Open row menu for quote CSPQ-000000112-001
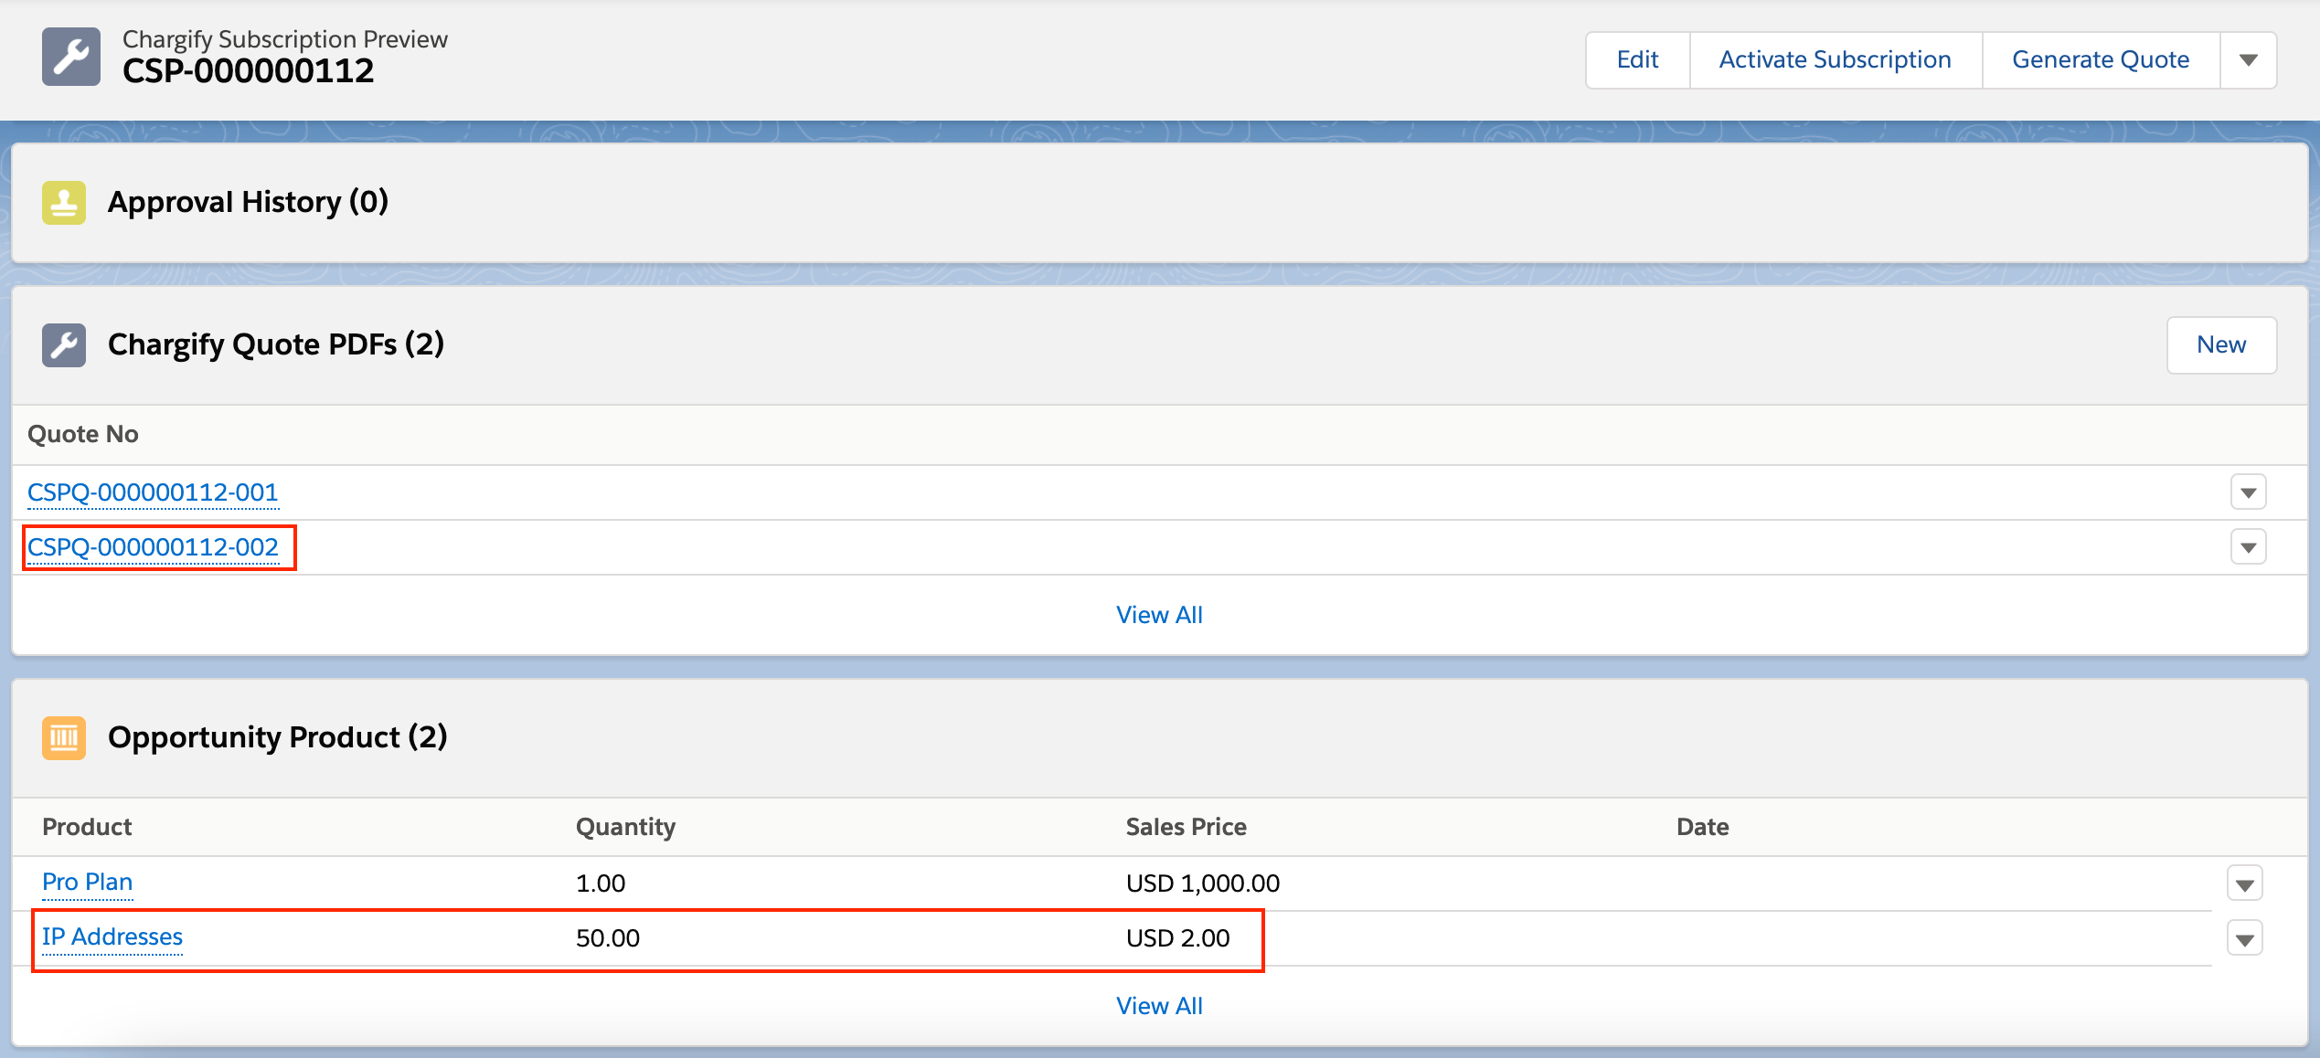This screenshot has height=1058, width=2320. point(2248,492)
